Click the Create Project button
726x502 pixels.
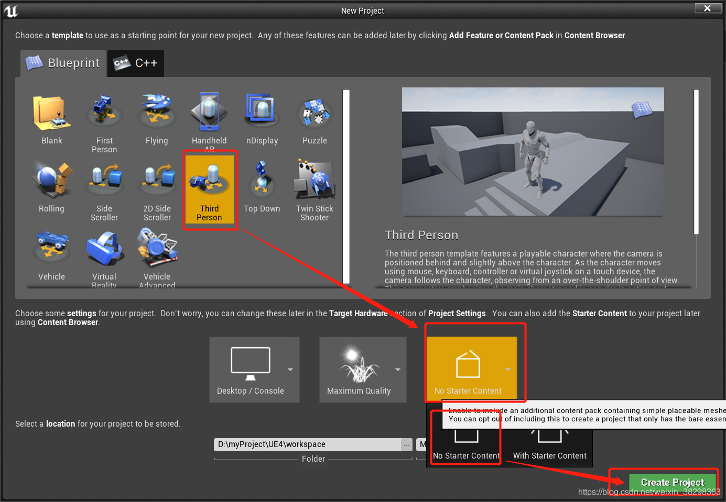(x=672, y=482)
